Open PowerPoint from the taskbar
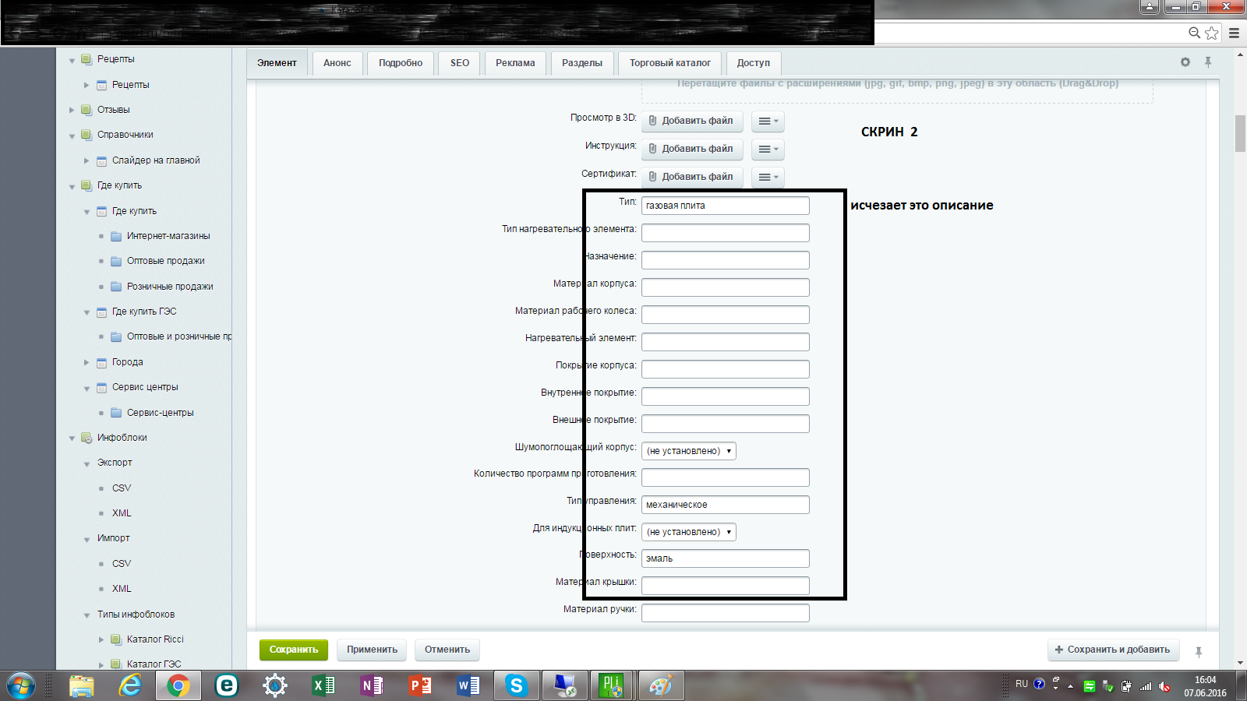This screenshot has width=1247, height=701. (x=420, y=686)
